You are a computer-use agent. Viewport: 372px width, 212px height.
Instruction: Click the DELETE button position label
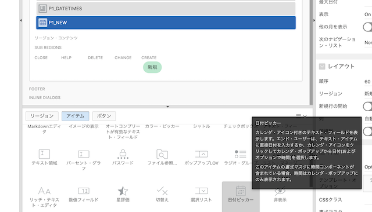click(95, 58)
